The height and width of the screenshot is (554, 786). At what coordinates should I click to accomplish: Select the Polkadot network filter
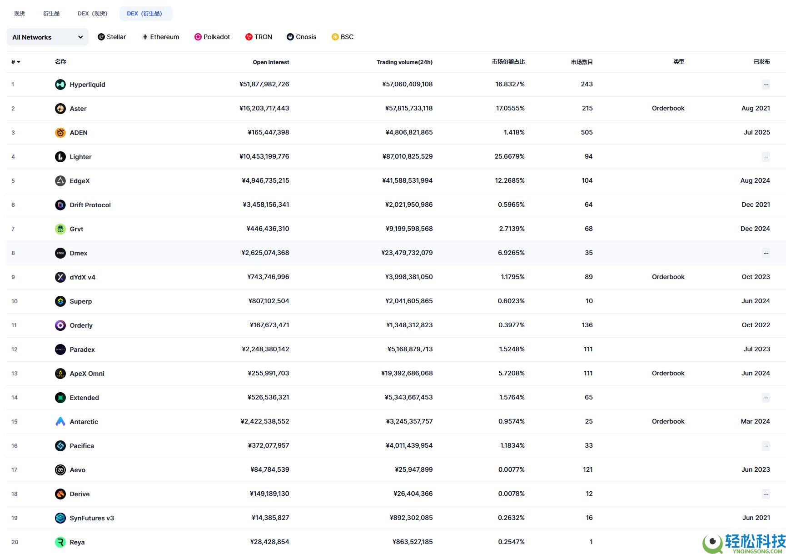(x=212, y=37)
